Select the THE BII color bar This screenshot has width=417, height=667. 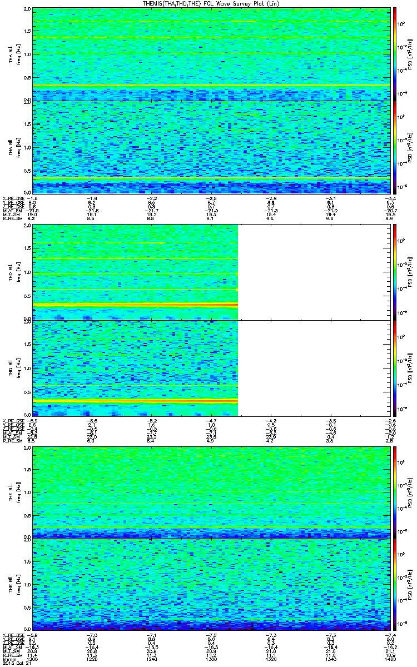pyautogui.click(x=395, y=584)
